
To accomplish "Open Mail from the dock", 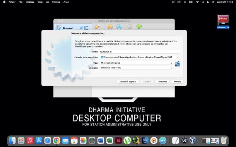I will click(65, 140).
